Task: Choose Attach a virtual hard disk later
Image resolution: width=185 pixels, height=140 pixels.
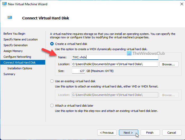Action: pyautogui.click(x=52, y=106)
